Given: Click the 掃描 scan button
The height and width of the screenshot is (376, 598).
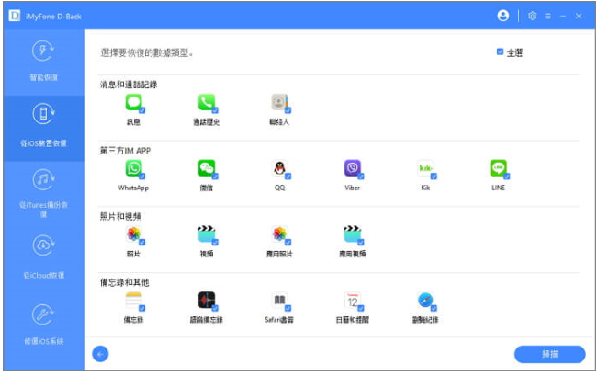Looking at the screenshot, I should pyautogui.click(x=550, y=354).
